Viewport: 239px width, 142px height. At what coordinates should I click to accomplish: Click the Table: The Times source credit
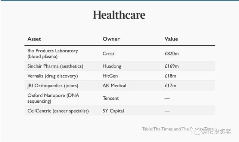pos(179,129)
